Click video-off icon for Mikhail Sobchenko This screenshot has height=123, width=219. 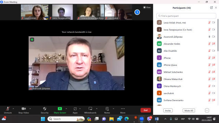coord(214,72)
